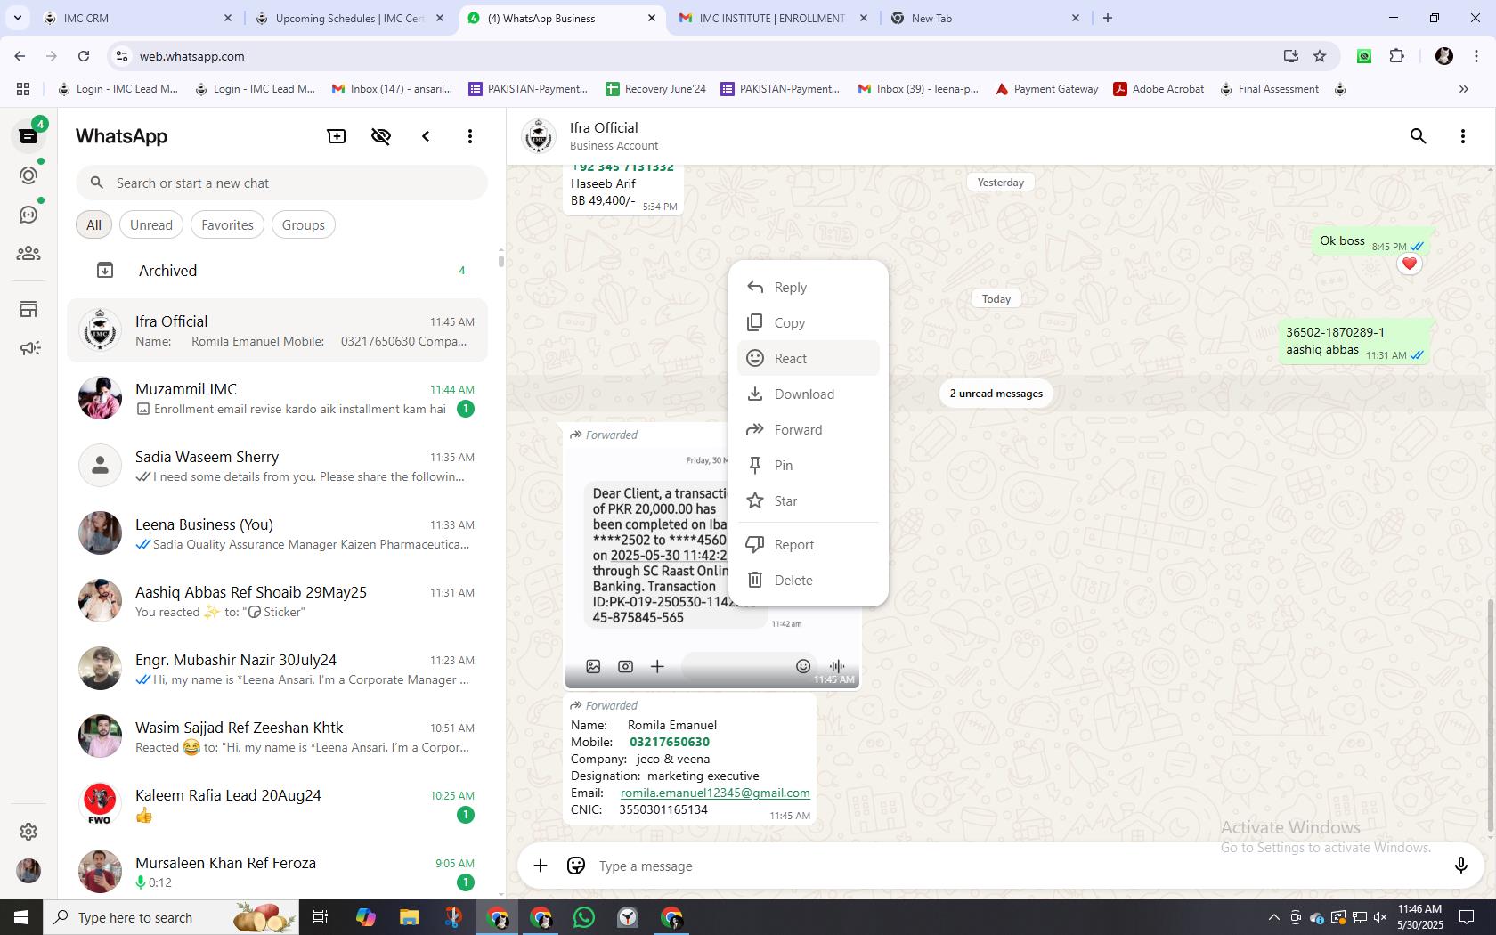Select the All chat filter
The height and width of the screenshot is (935, 1496).
93,225
